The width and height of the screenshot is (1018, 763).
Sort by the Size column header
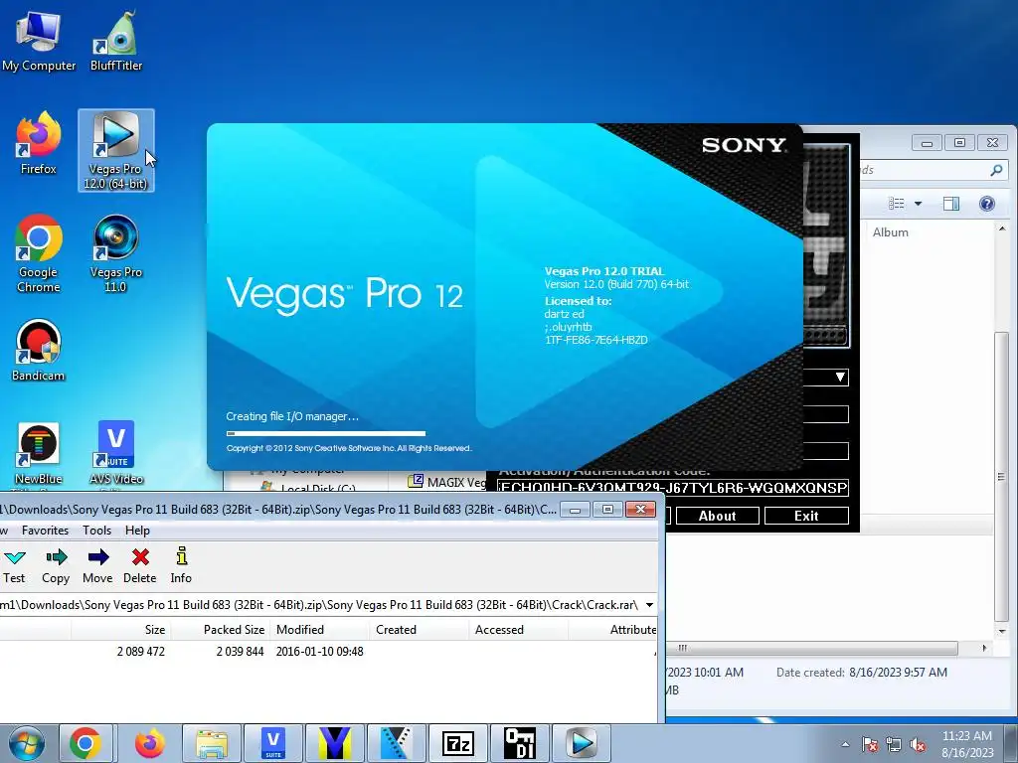pos(120,629)
